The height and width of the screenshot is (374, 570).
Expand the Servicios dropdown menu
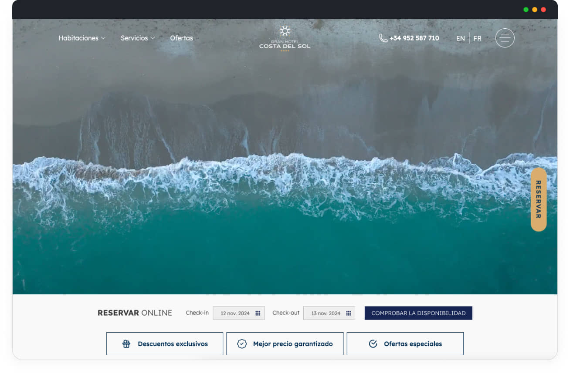(138, 38)
